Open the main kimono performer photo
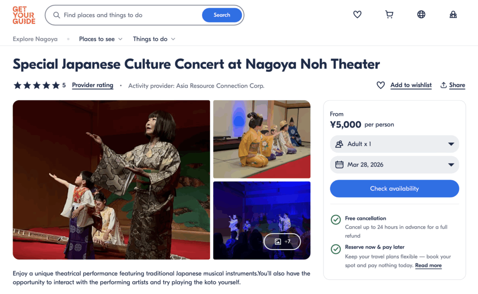This screenshot has width=478, height=294. click(111, 179)
